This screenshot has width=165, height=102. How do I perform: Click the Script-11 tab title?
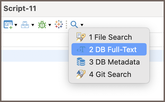click(x=20, y=8)
